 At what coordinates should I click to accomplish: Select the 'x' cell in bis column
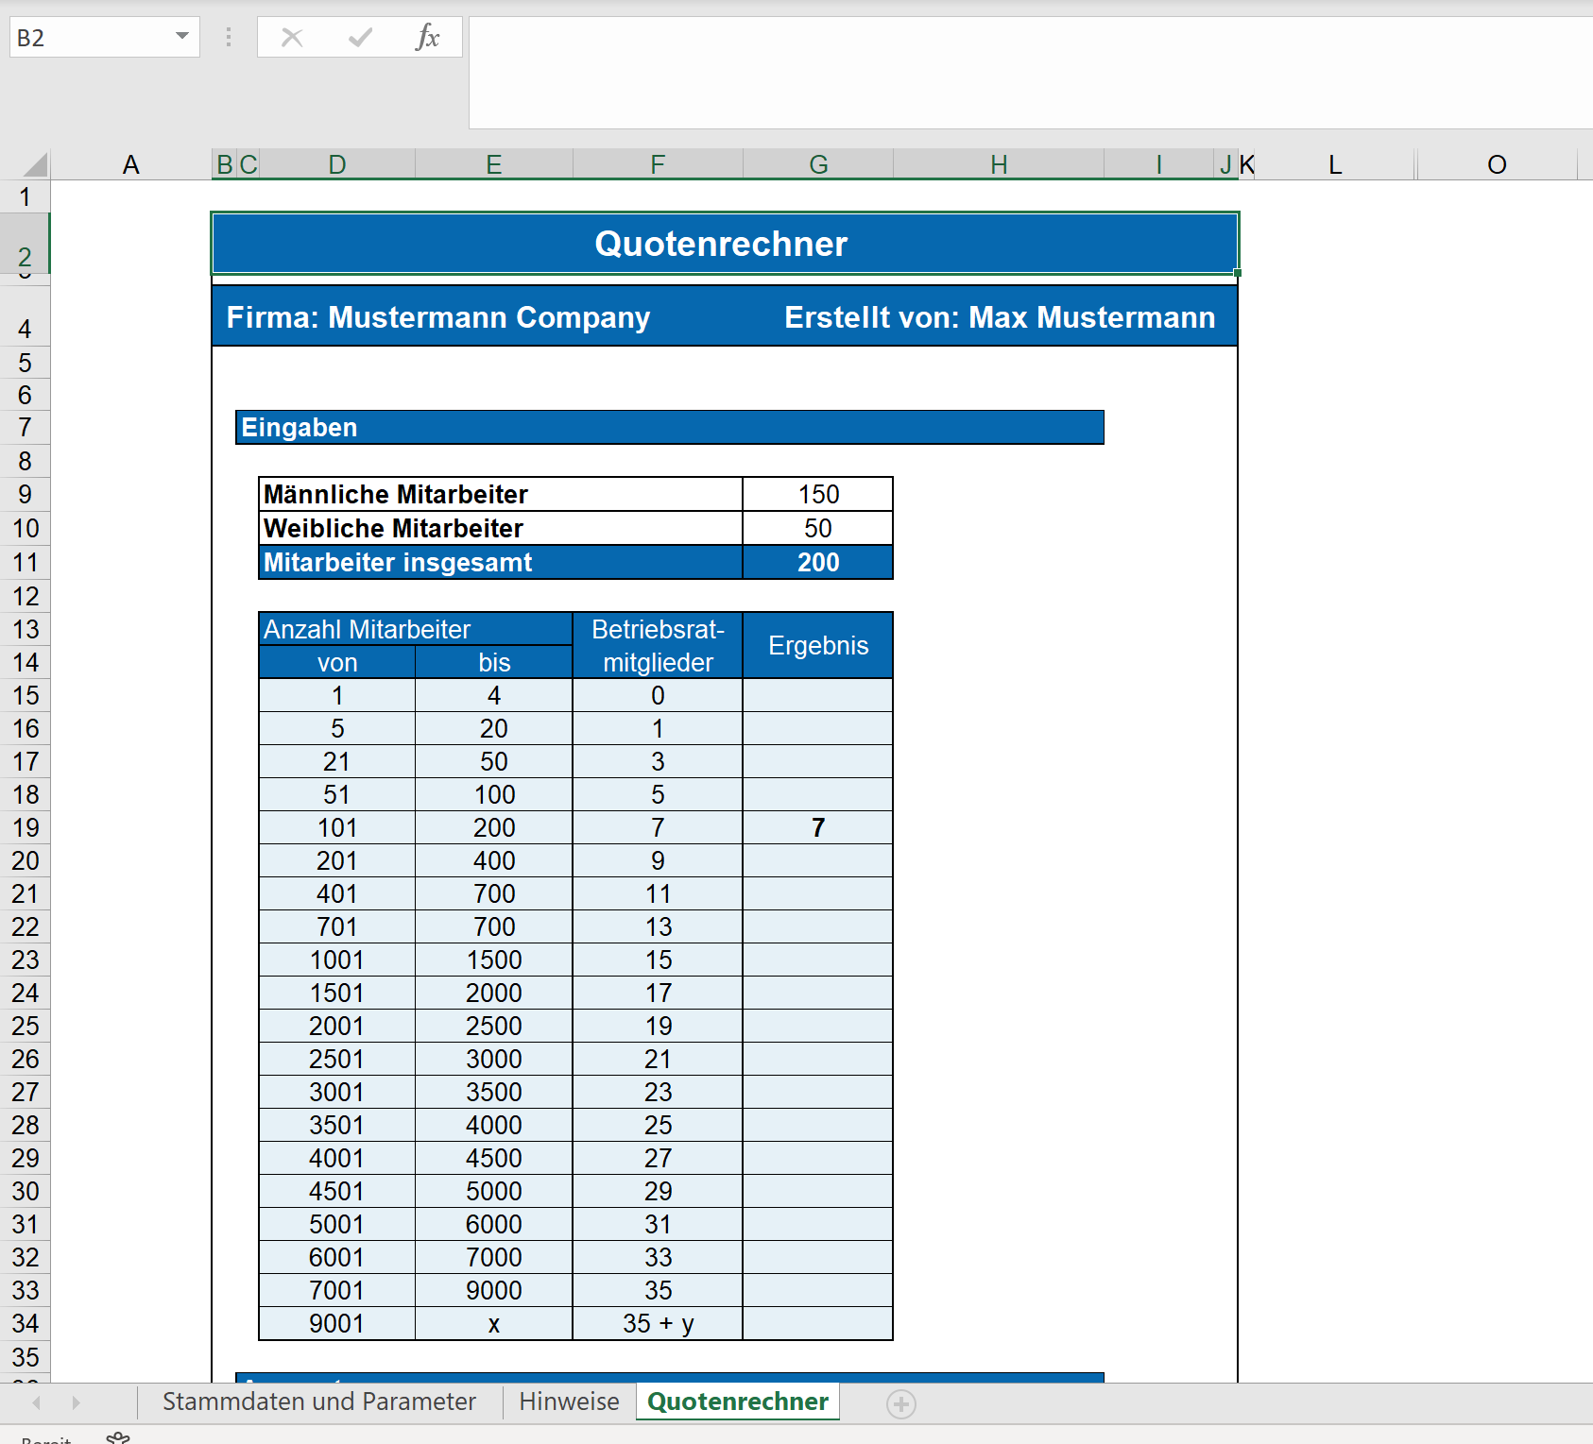click(494, 1324)
